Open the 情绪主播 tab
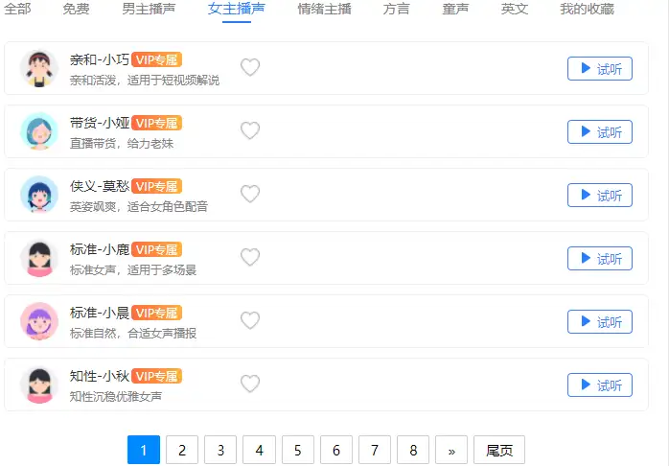 (x=324, y=9)
